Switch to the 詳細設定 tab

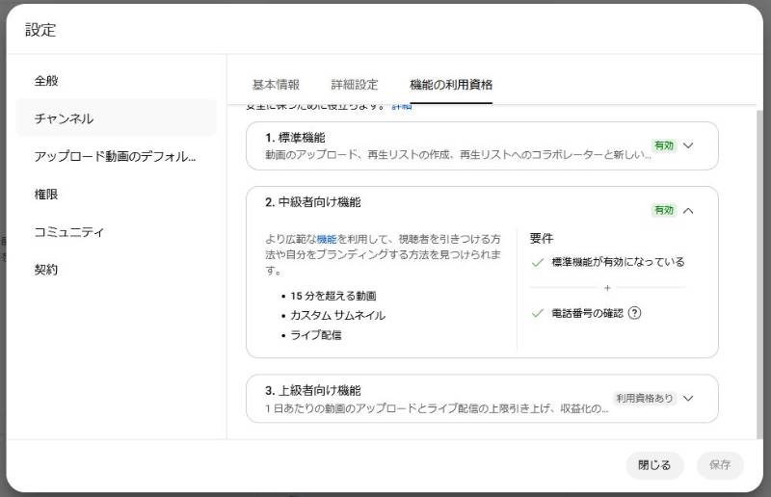(355, 85)
